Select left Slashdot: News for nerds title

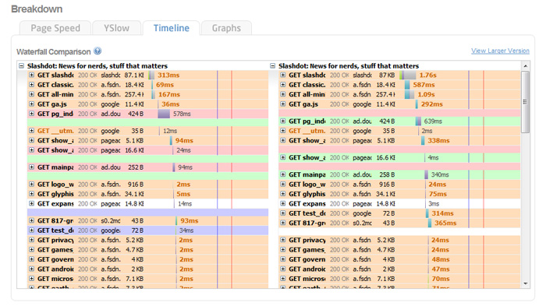[x=97, y=65]
